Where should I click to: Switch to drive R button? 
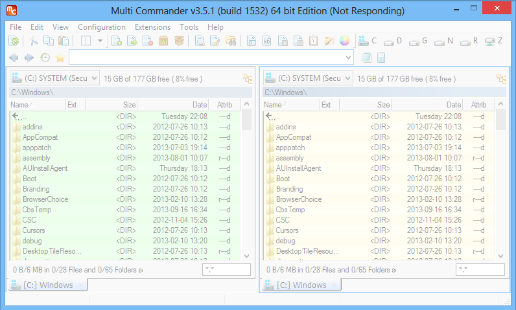pos(469,41)
